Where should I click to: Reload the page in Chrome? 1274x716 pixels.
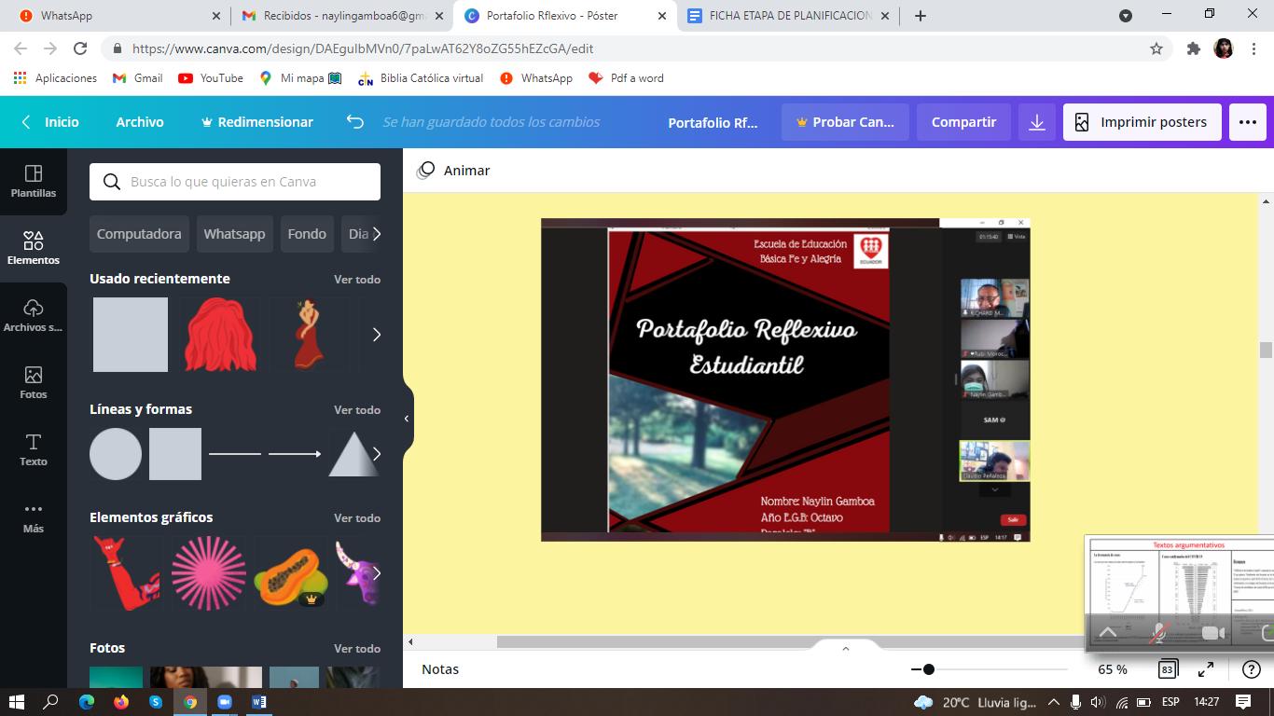click(x=80, y=48)
